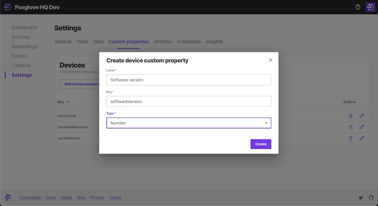Select Settings in sidebar
The width and height of the screenshot is (378, 206).
[22, 75]
